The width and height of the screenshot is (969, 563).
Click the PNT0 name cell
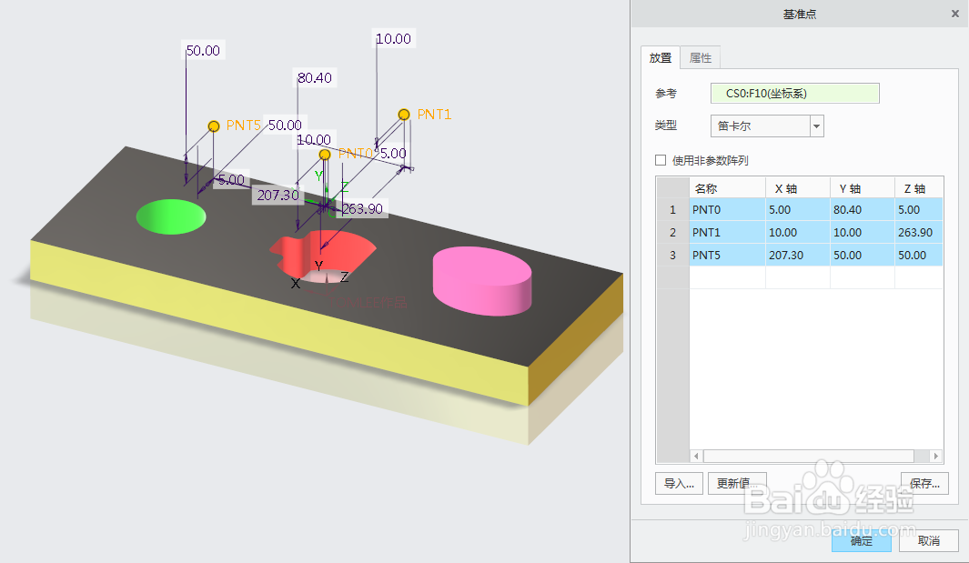(727, 209)
